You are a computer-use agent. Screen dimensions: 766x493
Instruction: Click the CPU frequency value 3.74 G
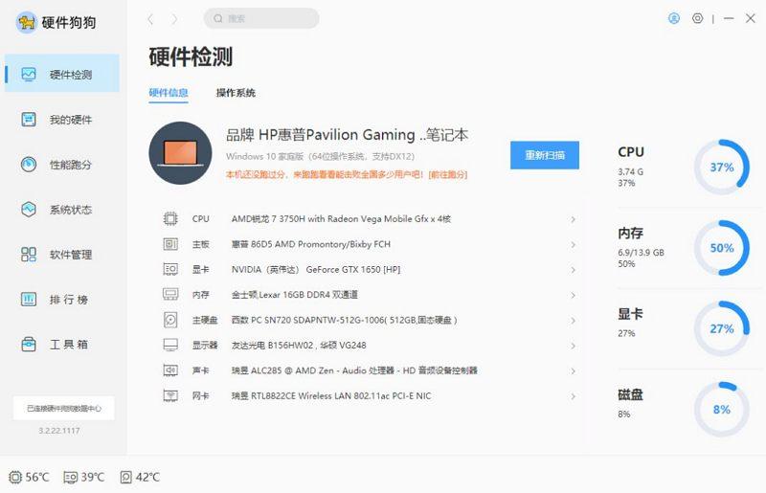pyautogui.click(x=631, y=172)
